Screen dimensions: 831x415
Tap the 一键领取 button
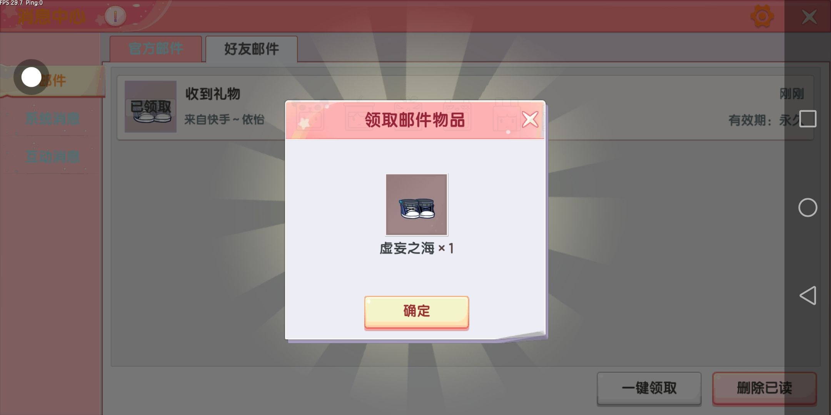[x=649, y=388]
